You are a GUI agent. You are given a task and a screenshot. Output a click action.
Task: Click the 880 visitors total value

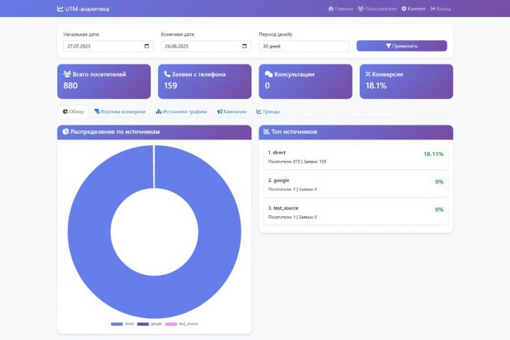coord(71,86)
